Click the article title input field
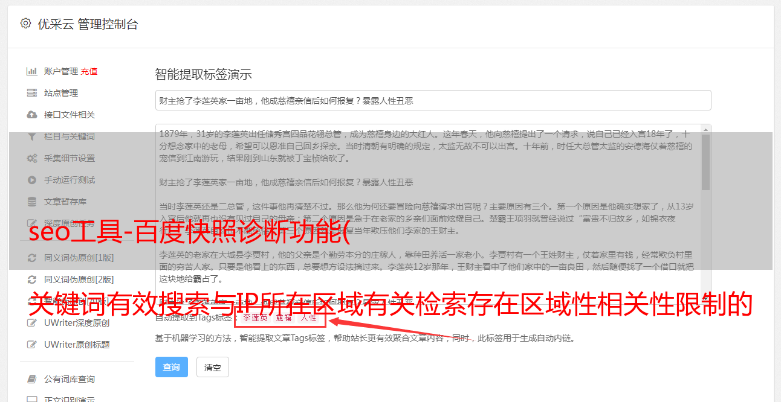 tap(433, 100)
